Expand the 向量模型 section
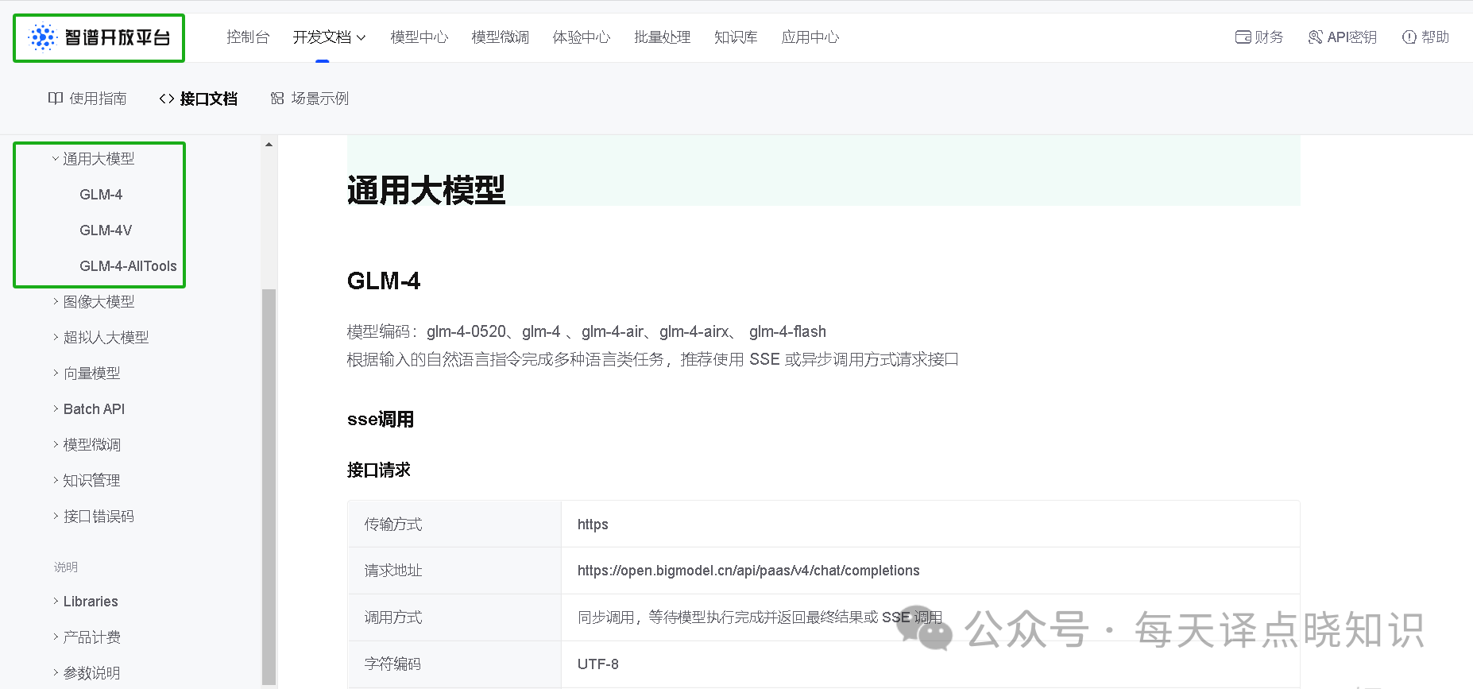The image size is (1473, 689). [x=56, y=374]
